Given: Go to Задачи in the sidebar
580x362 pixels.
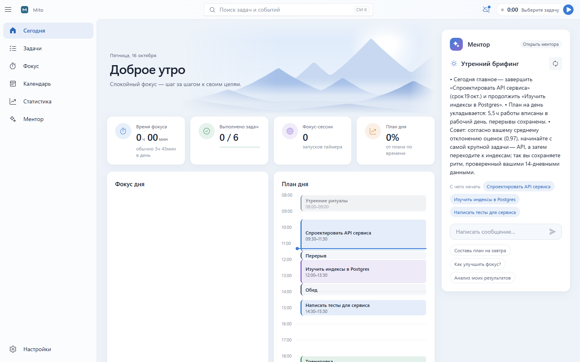Looking at the screenshot, I should coord(48,48).
